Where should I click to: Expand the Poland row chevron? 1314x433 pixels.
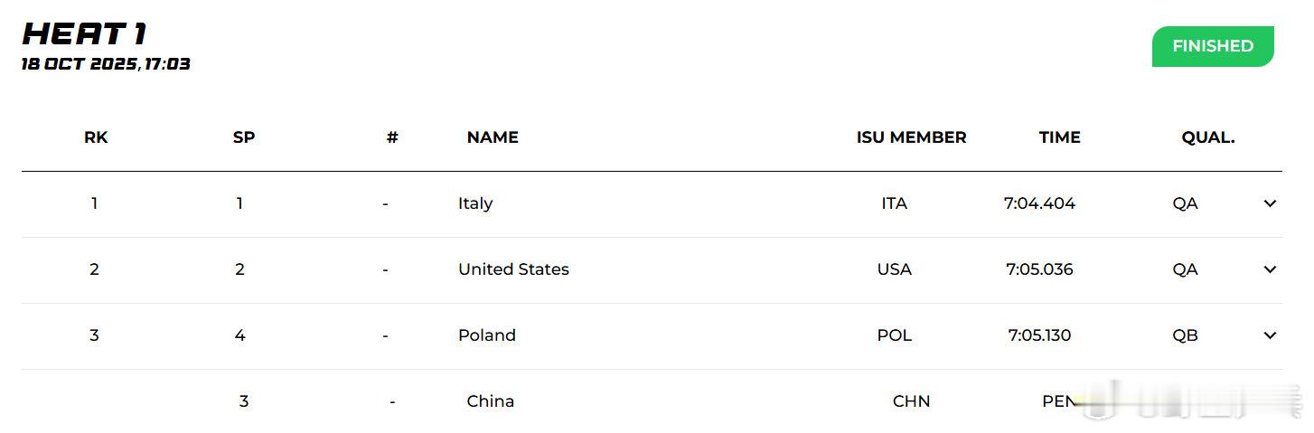(x=1269, y=335)
